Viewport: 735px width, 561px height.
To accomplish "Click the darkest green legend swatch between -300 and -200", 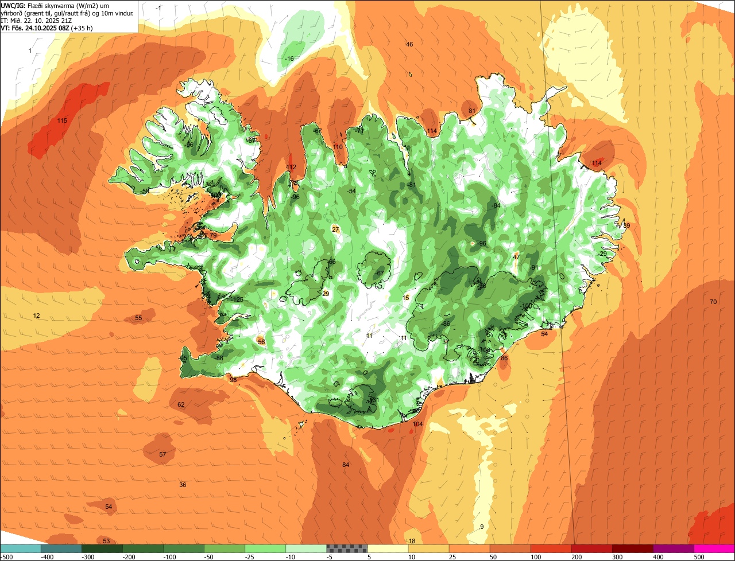I will 102,548.
